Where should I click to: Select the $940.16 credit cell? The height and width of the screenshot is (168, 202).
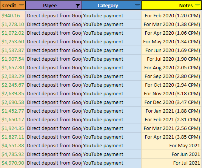point(13,15)
